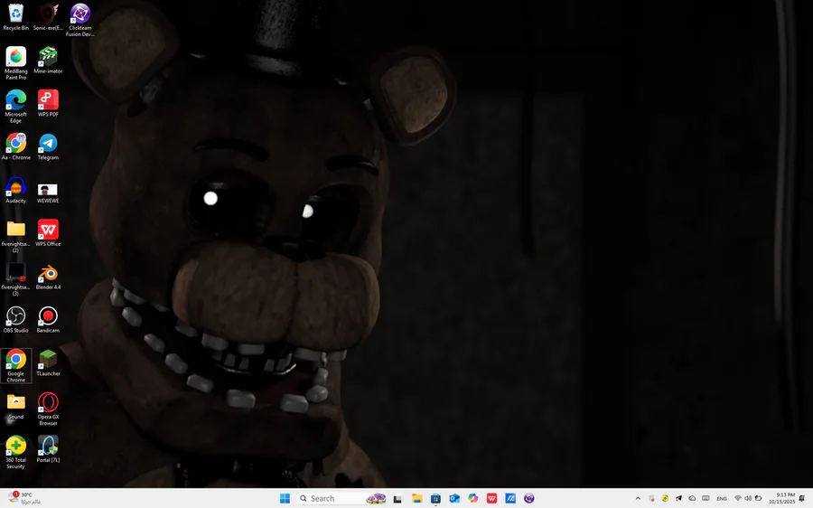The height and width of the screenshot is (508, 813).
Task: Open the battery status tray icon
Action: pyautogui.click(x=758, y=498)
